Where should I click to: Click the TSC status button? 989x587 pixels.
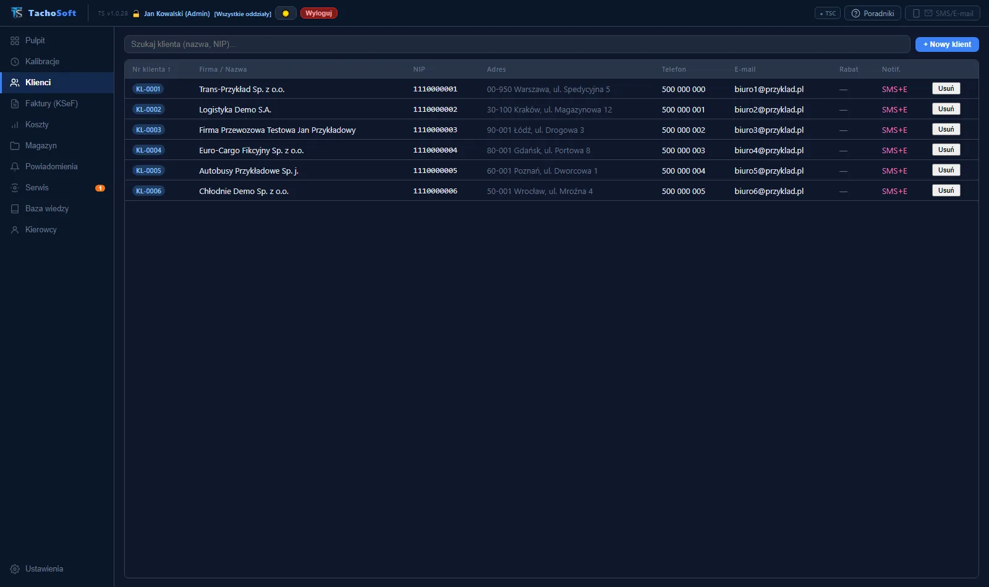[828, 13]
